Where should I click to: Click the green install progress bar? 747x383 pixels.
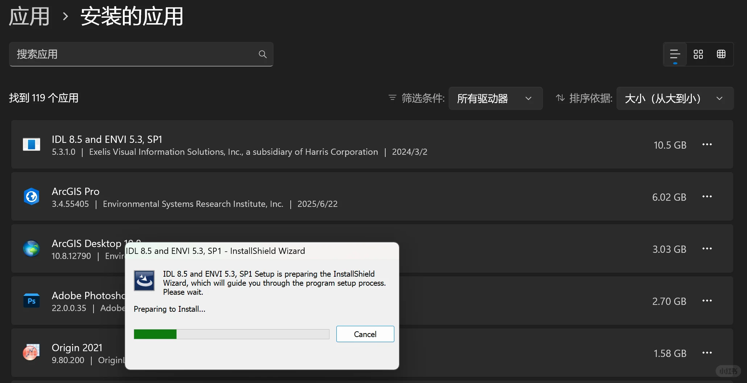click(231, 334)
